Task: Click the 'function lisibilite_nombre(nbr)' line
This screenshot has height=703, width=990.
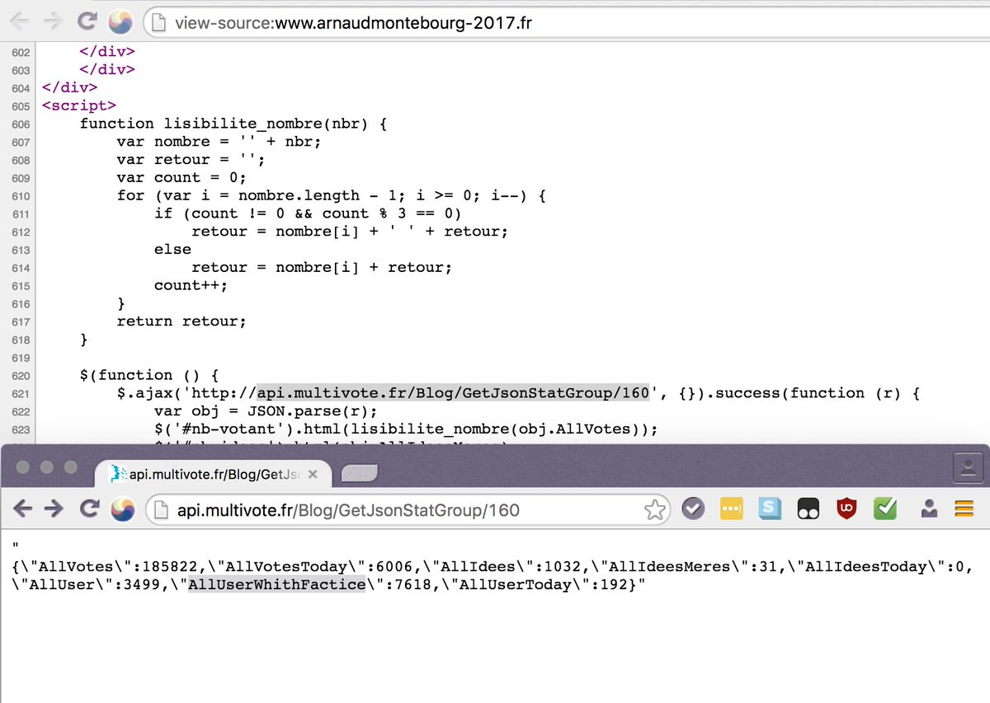Action: click(233, 124)
